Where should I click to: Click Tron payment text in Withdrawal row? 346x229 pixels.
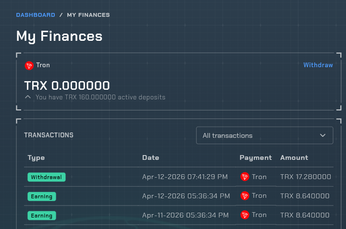coord(259,177)
